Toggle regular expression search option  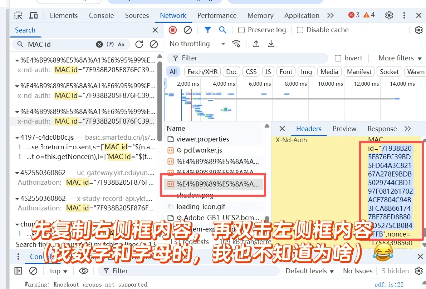[x=110, y=44]
